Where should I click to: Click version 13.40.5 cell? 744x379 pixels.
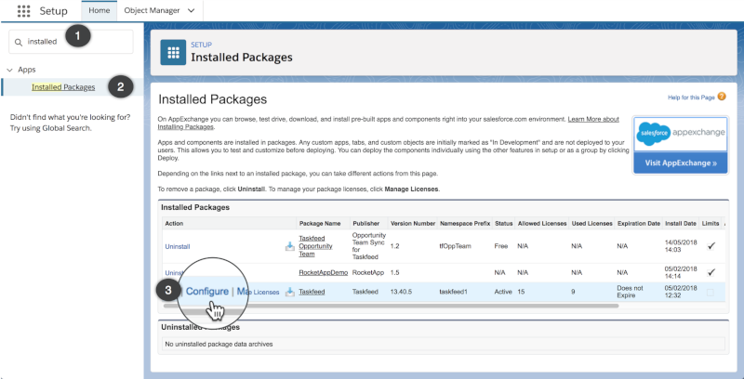pos(401,292)
